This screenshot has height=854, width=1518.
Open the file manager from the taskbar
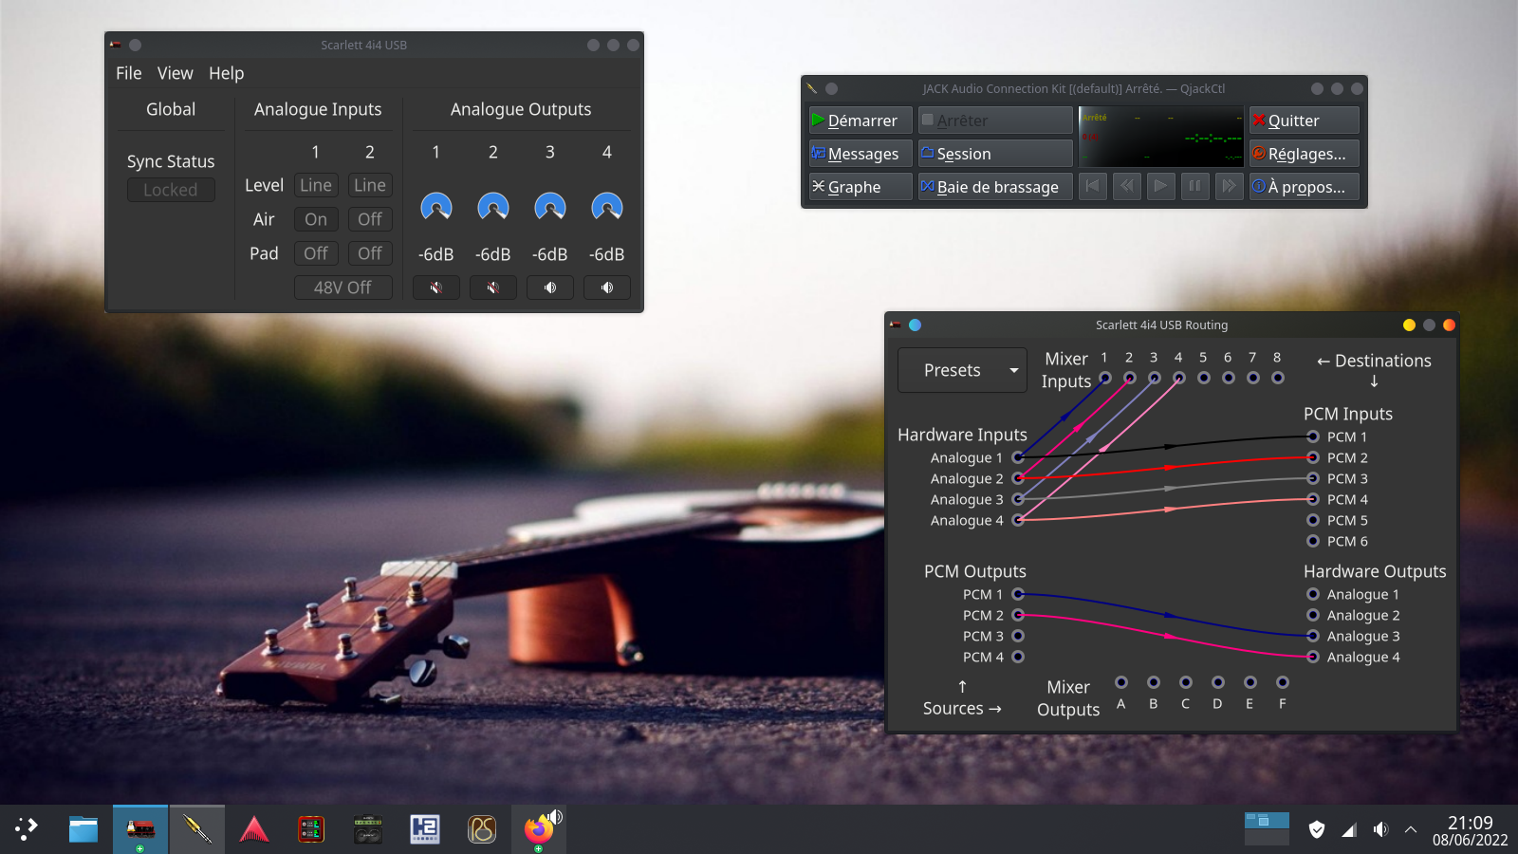coord(83,829)
